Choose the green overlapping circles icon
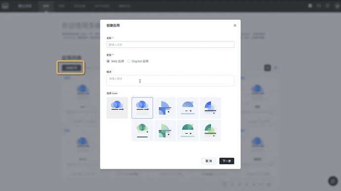The width and height of the screenshot is (341, 191). [142, 131]
